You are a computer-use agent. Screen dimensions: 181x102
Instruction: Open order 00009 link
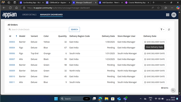[x=12, y=71]
